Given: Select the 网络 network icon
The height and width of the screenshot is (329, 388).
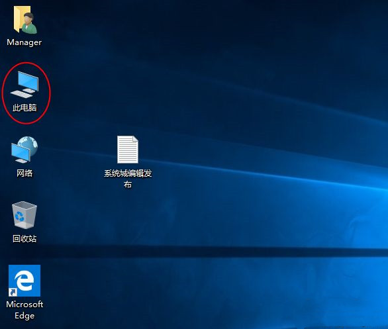Looking at the screenshot, I should pyautogui.click(x=24, y=150).
